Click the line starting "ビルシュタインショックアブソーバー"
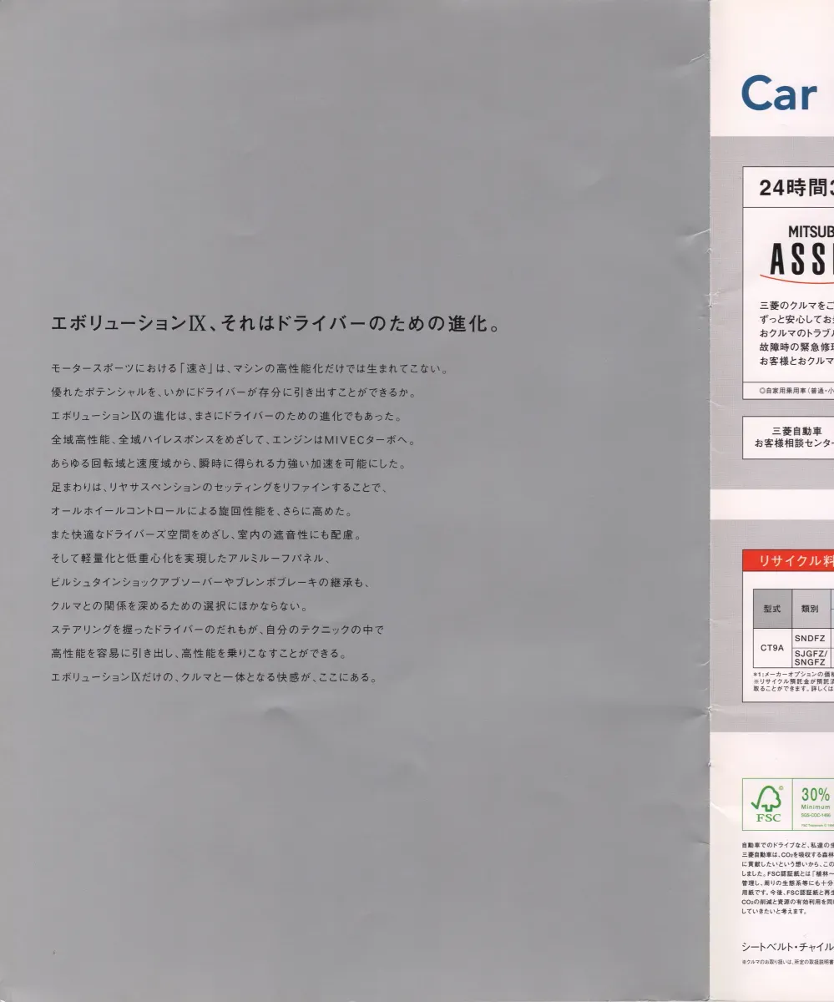 (210, 582)
